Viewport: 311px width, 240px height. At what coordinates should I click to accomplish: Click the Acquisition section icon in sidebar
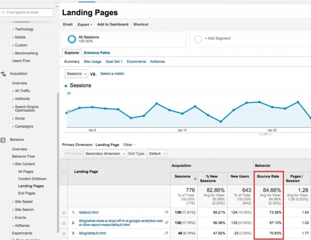(3, 74)
